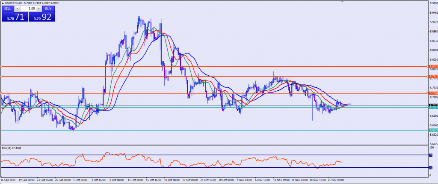Click the RSI 30 level tag
This screenshot has width=438, height=184.
[431, 167]
